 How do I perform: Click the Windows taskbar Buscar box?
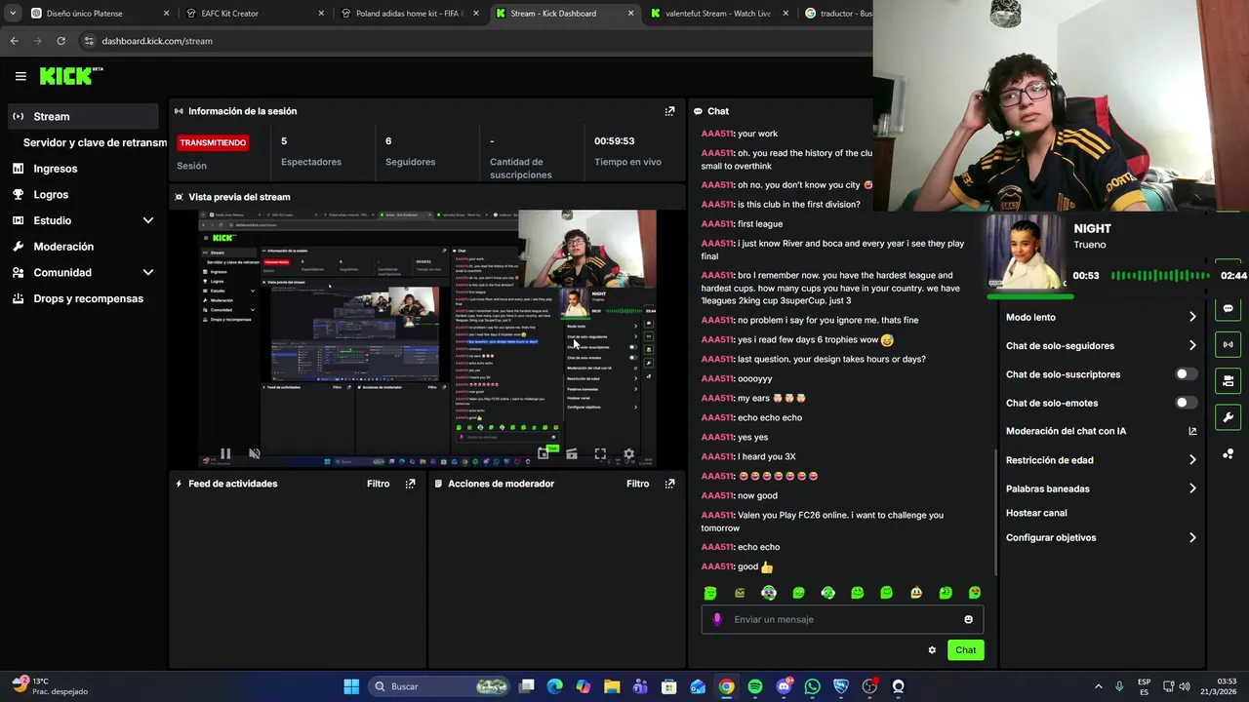(440, 686)
